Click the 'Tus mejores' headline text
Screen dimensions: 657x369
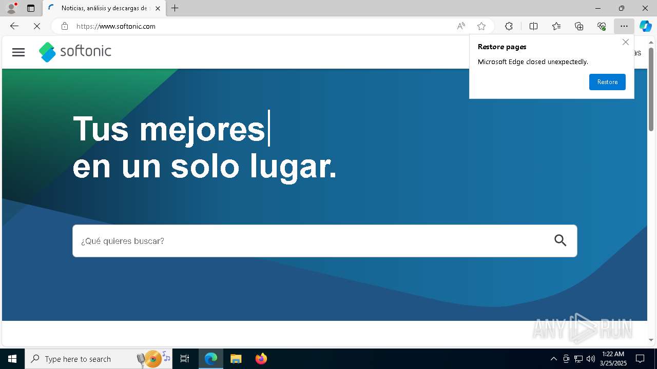click(x=169, y=129)
